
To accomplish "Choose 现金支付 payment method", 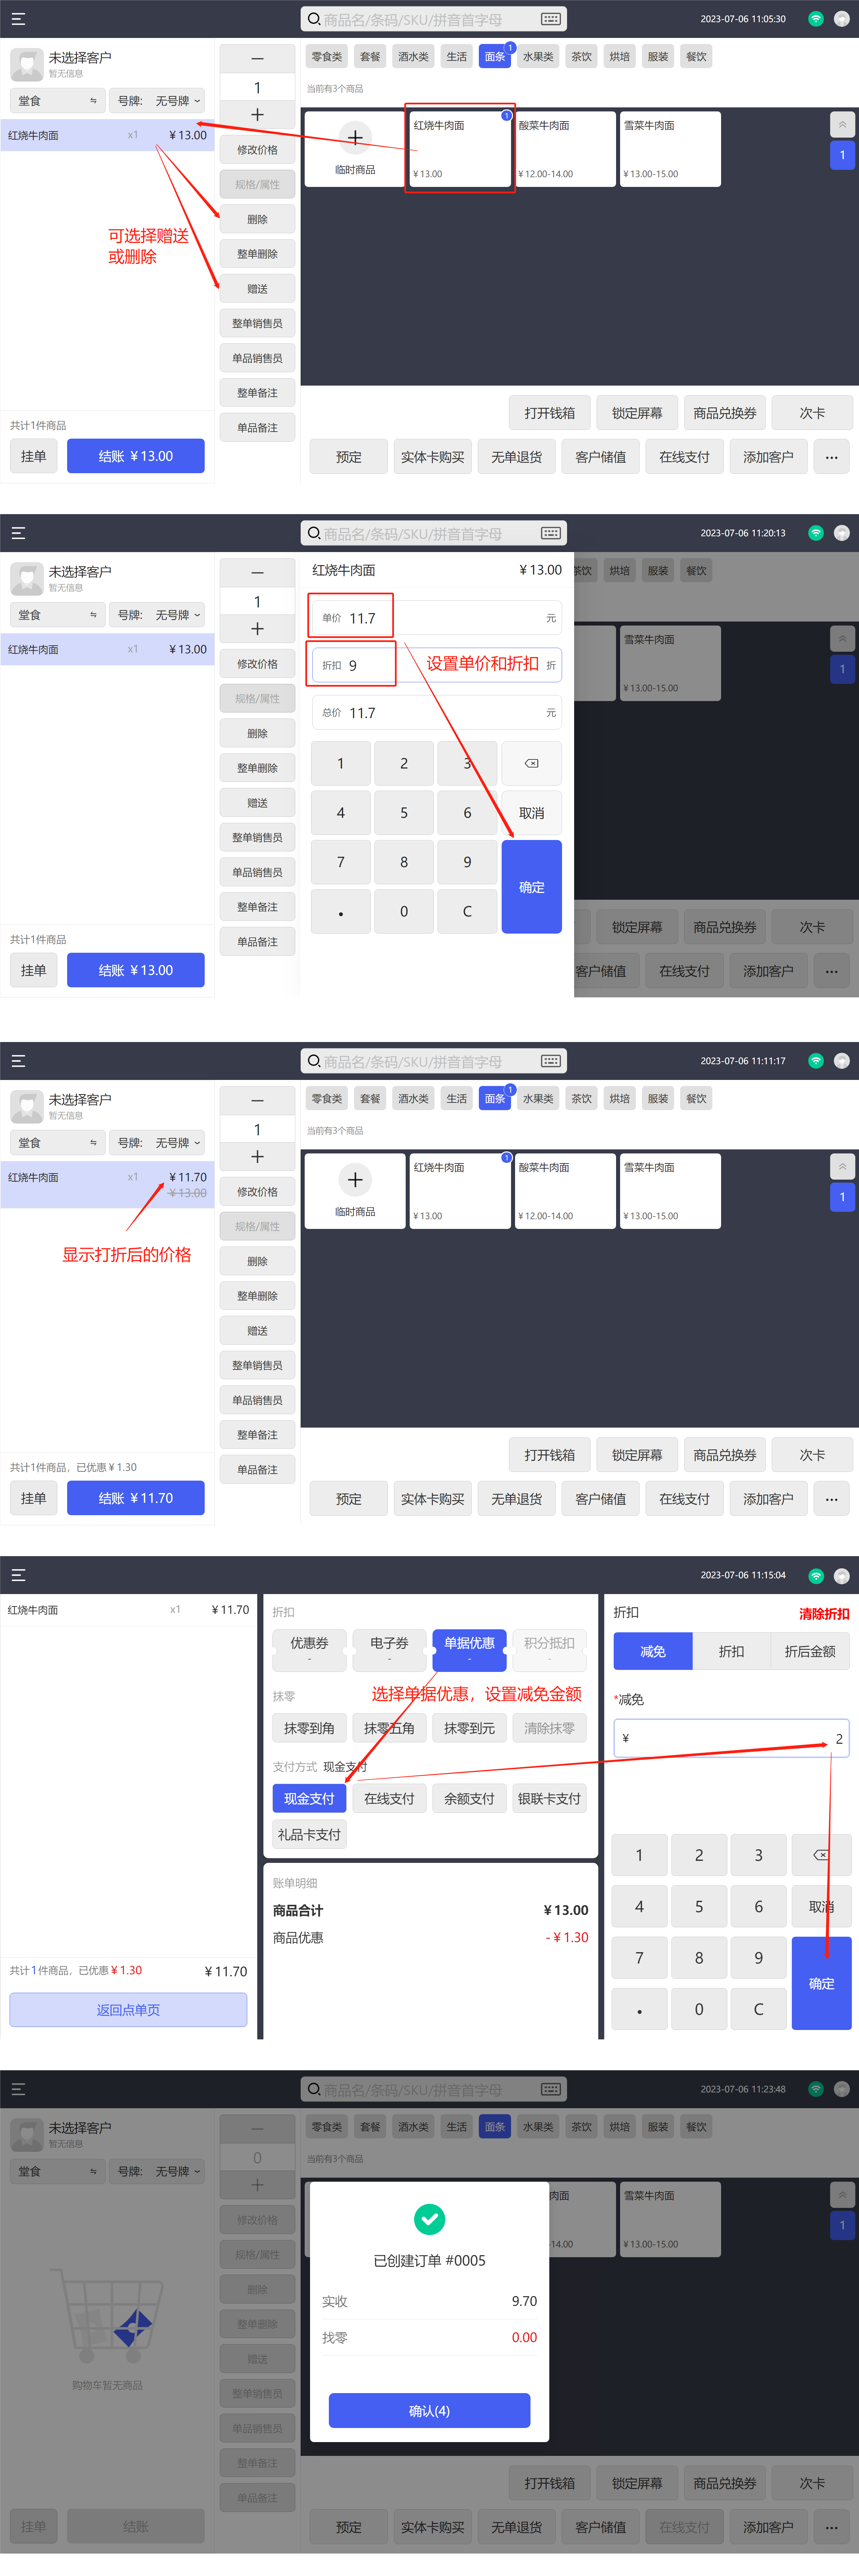I will [x=309, y=1798].
